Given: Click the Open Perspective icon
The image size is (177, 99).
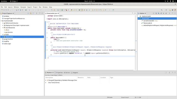Looking at the screenshot, I should (x=166, y=10).
